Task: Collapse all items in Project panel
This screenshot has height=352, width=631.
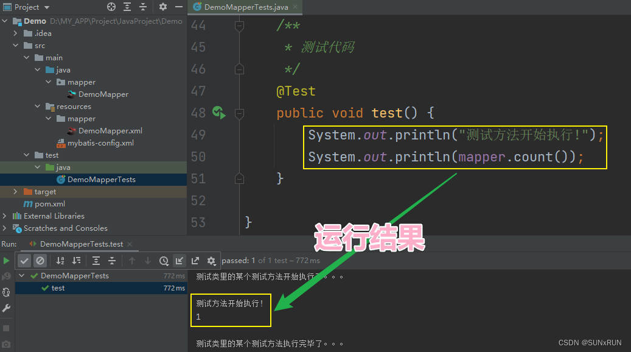Action: (143, 7)
